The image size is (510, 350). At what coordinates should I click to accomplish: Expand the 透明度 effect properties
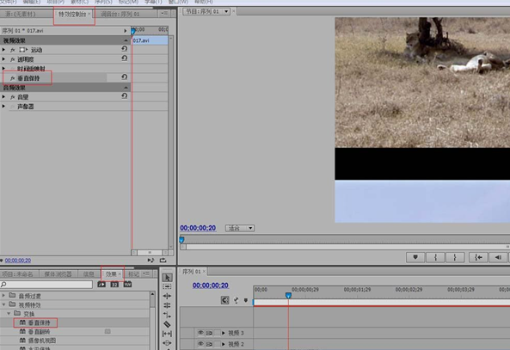click(x=3, y=59)
